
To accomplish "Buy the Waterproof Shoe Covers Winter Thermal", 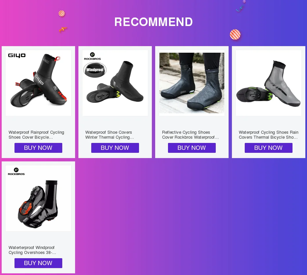I will click(115, 148).
